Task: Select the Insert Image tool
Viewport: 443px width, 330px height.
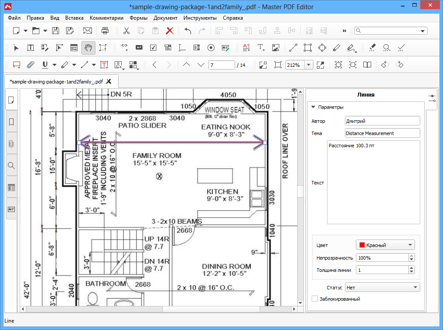Action: click(x=276, y=48)
